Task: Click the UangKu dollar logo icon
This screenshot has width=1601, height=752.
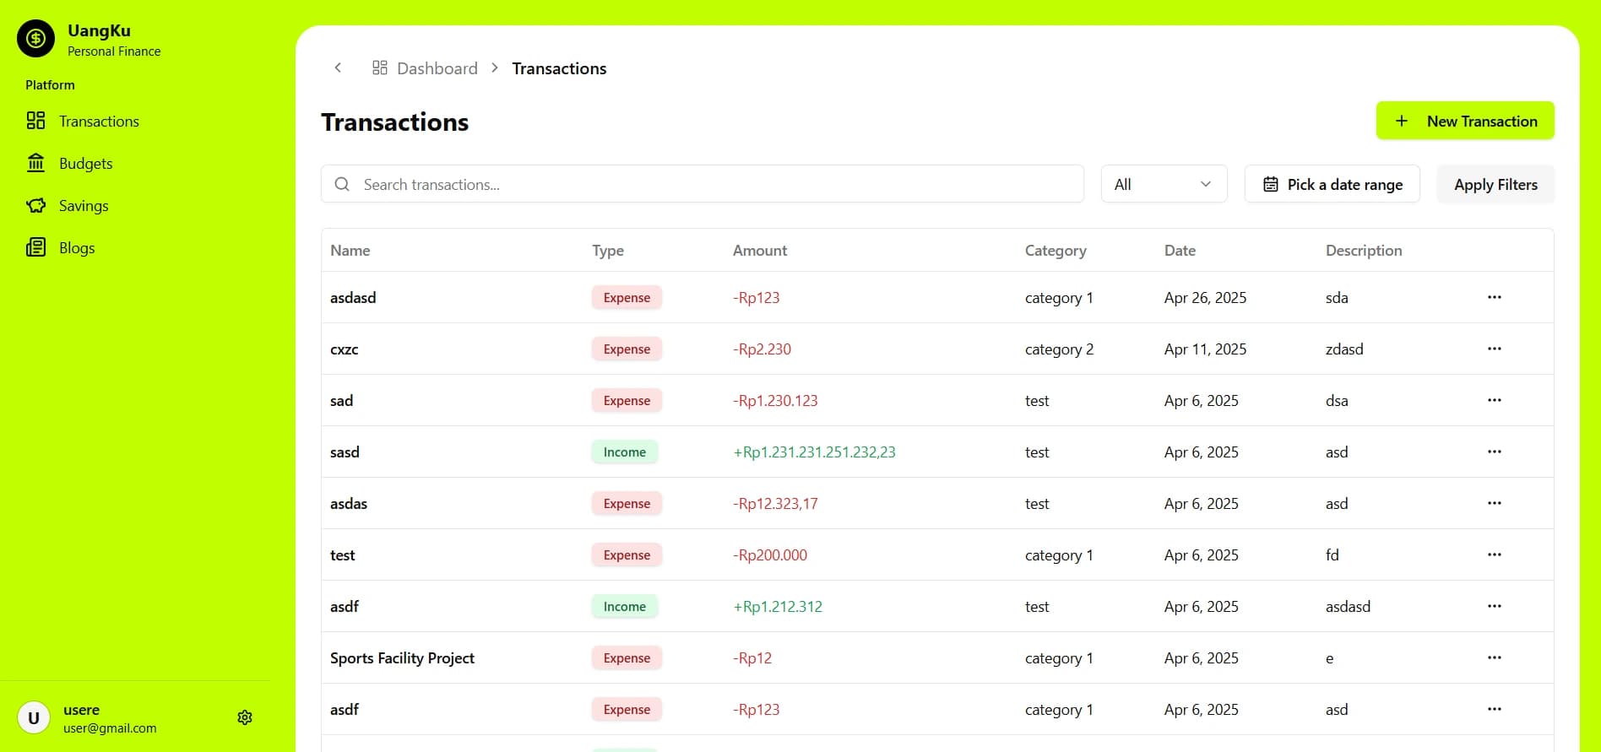Action: point(35,39)
